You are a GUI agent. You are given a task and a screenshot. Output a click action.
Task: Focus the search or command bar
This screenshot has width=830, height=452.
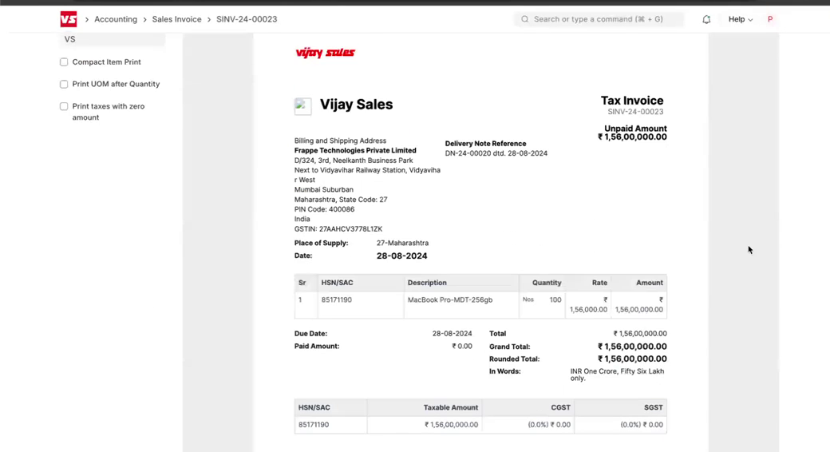tap(599, 19)
